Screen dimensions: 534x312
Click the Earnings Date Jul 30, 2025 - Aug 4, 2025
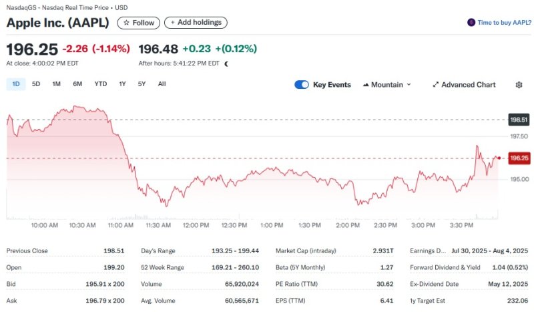pyautogui.click(x=490, y=251)
